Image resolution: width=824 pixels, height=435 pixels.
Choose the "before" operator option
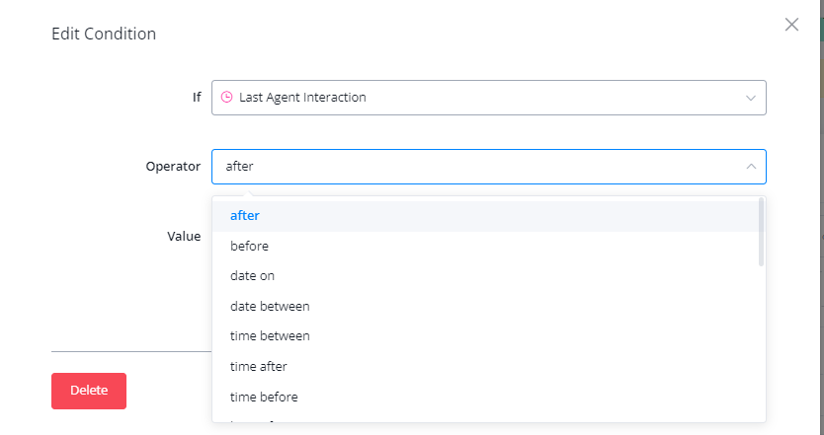pyautogui.click(x=249, y=246)
